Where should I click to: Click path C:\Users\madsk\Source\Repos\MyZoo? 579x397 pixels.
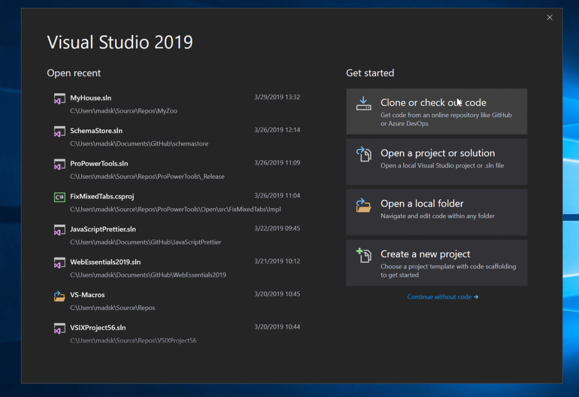click(x=124, y=111)
